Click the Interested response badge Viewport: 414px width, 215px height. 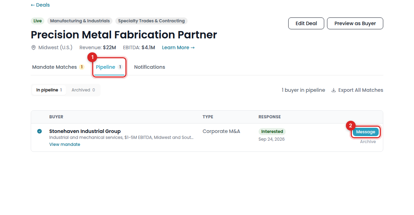[x=272, y=131]
